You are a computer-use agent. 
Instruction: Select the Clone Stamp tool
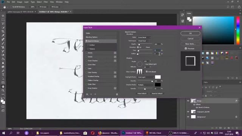pos(3,47)
